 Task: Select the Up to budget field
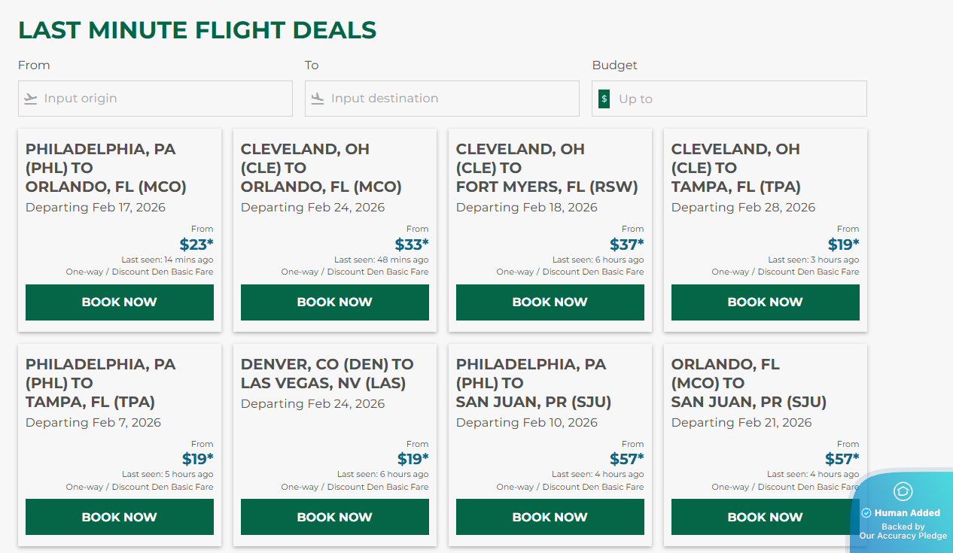738,99
